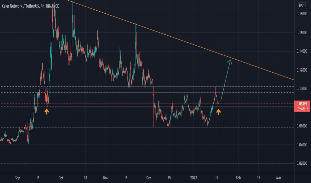Click the 0.14000 price axis label
Image resolution: width=311 pixels, height=183 pixels.
pos(302,51)
